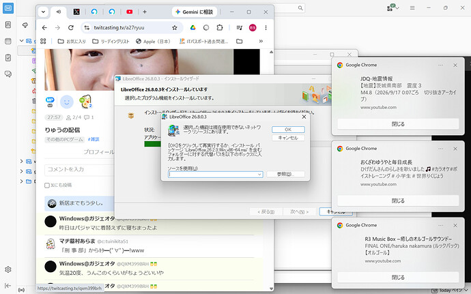Screen dimensions: 471x294
Task: Open the Chat space icon
Action: [x=8, y=74]
